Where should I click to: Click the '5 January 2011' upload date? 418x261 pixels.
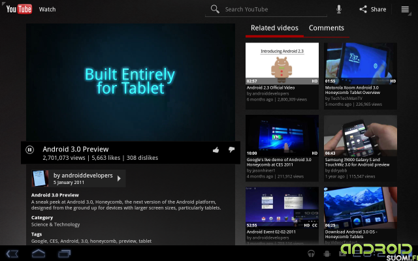(69, 183)
